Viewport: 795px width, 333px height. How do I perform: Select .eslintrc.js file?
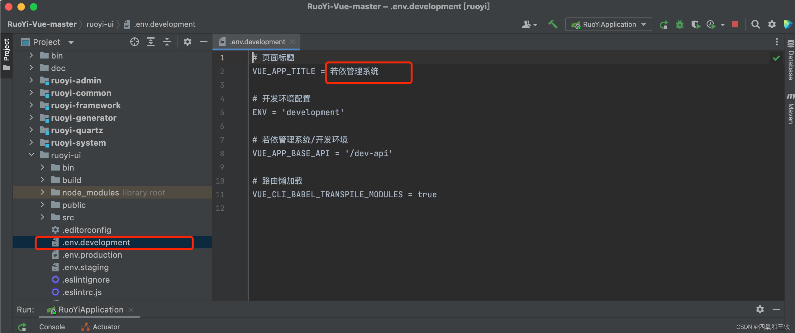pyautogui.click(x=82, y=292)
